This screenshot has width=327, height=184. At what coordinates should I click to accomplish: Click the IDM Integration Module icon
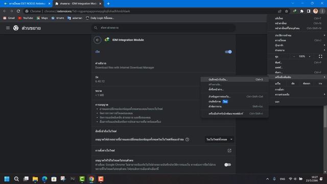pyautogui.click(x=107, y=40)
